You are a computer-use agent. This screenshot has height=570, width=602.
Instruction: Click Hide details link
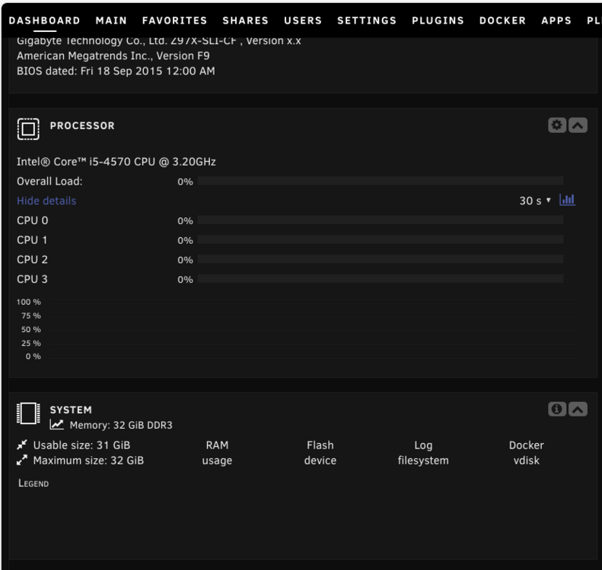pyautogui.click(x=46, y=201)
